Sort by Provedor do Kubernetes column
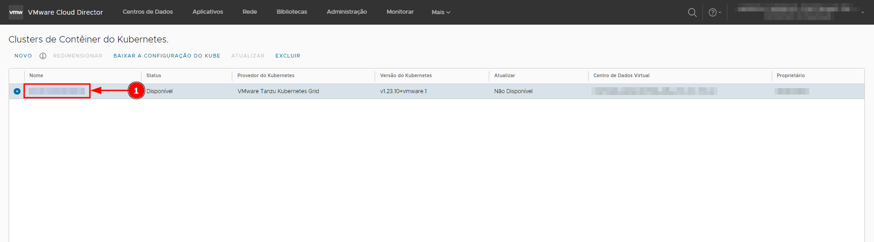Image resolution: width=874 pixels, height=242 pixels. point(266,76)
